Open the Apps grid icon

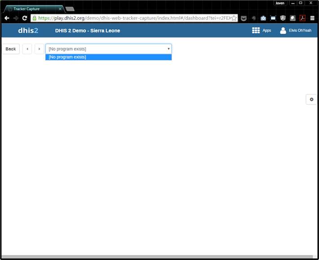[256, 30]
